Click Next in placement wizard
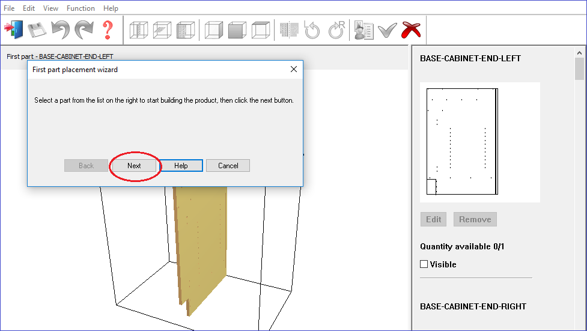 pyautogui.click(x=134, y=166)
